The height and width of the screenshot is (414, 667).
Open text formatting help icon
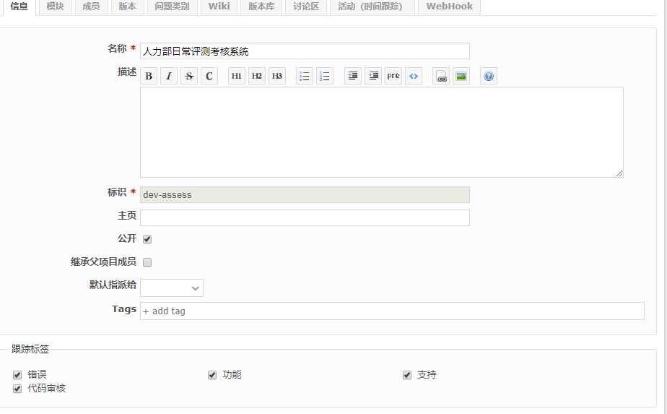pos(489,76)
